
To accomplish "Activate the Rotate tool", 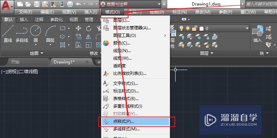I will (x=89, y=28).
